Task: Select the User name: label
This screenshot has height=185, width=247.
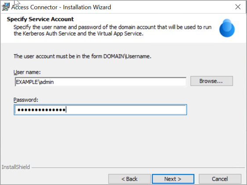Action: (27, 72)
